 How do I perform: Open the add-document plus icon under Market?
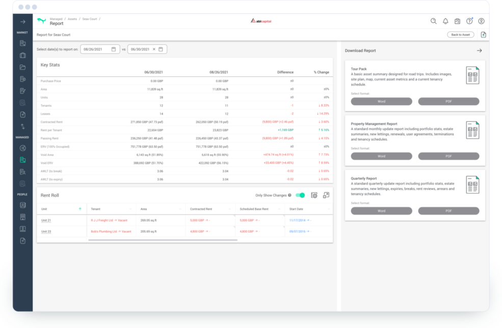click(x=23, y=115)
